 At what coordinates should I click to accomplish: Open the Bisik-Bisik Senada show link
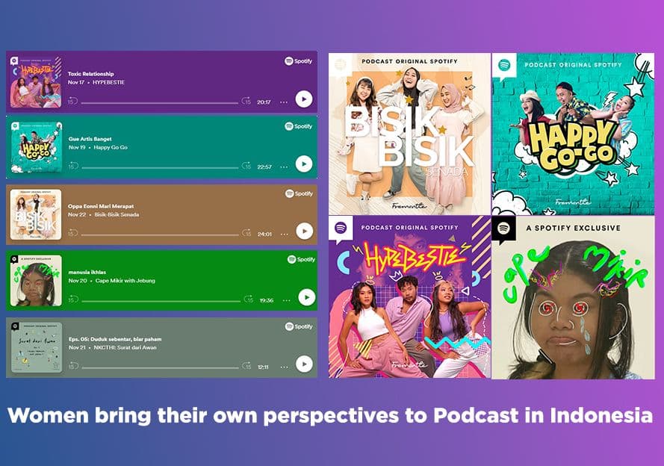pos(117,214)
